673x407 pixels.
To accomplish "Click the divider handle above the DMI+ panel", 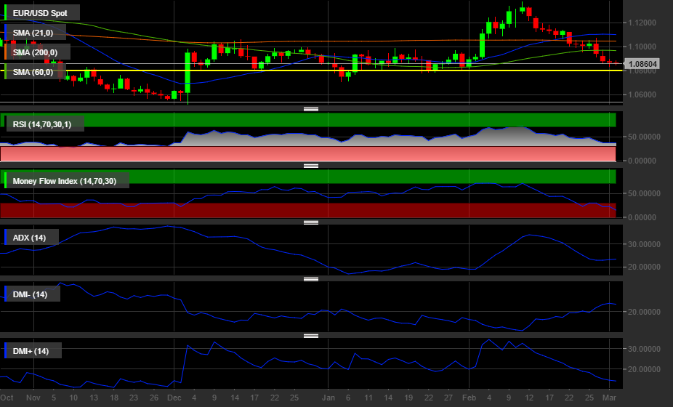I will pos(311,336).
